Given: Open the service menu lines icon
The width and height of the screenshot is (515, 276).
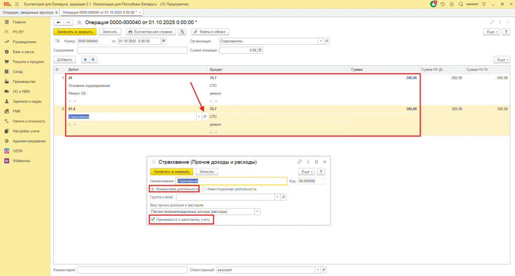Looking at the screenshot, I should pyautogui.click(x=484, y=4).
